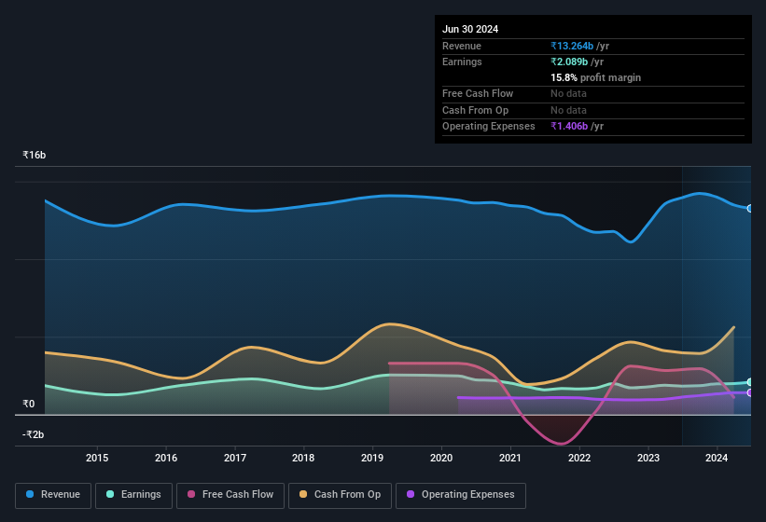Click the orange Cash From Op dot

pyautogui.click(x=303, y=494)
